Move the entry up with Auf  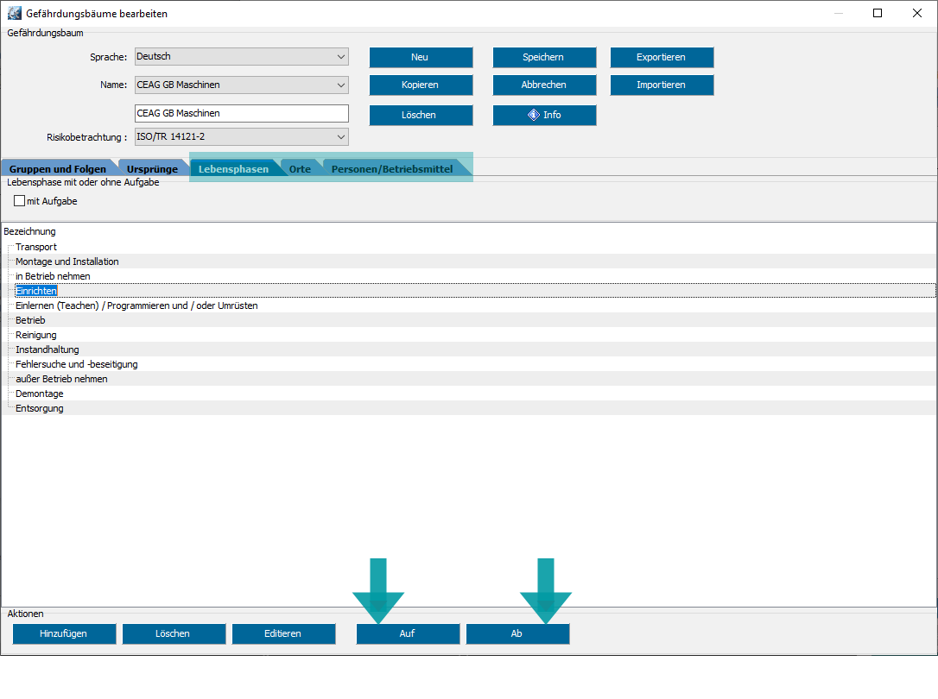408,633
